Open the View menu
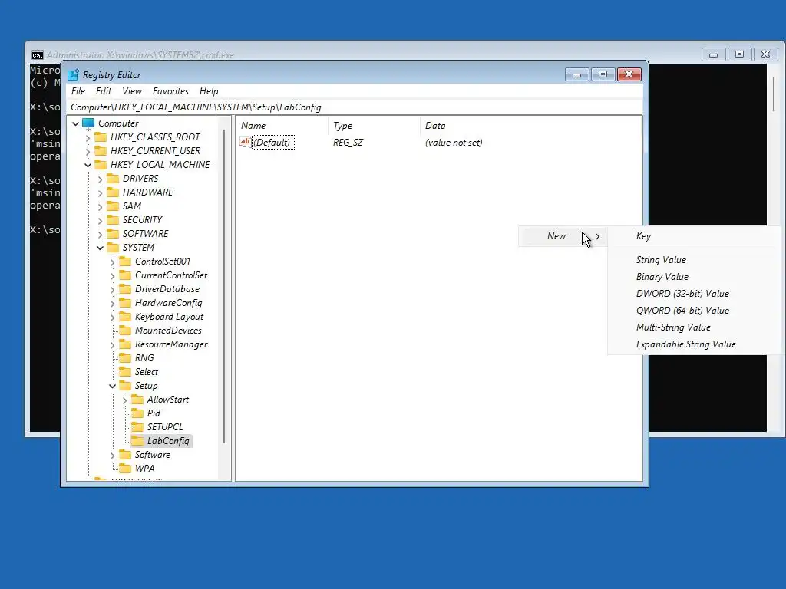This screenshot has height=589, width=786. coord(132,91)
